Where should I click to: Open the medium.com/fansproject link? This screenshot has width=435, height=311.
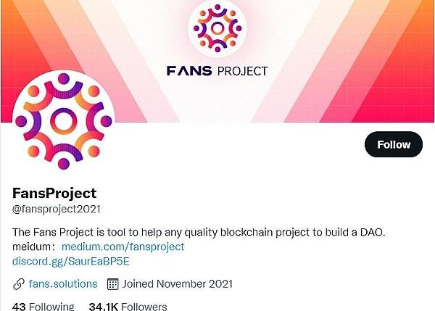pyautogui.click(x=123, y=246)
